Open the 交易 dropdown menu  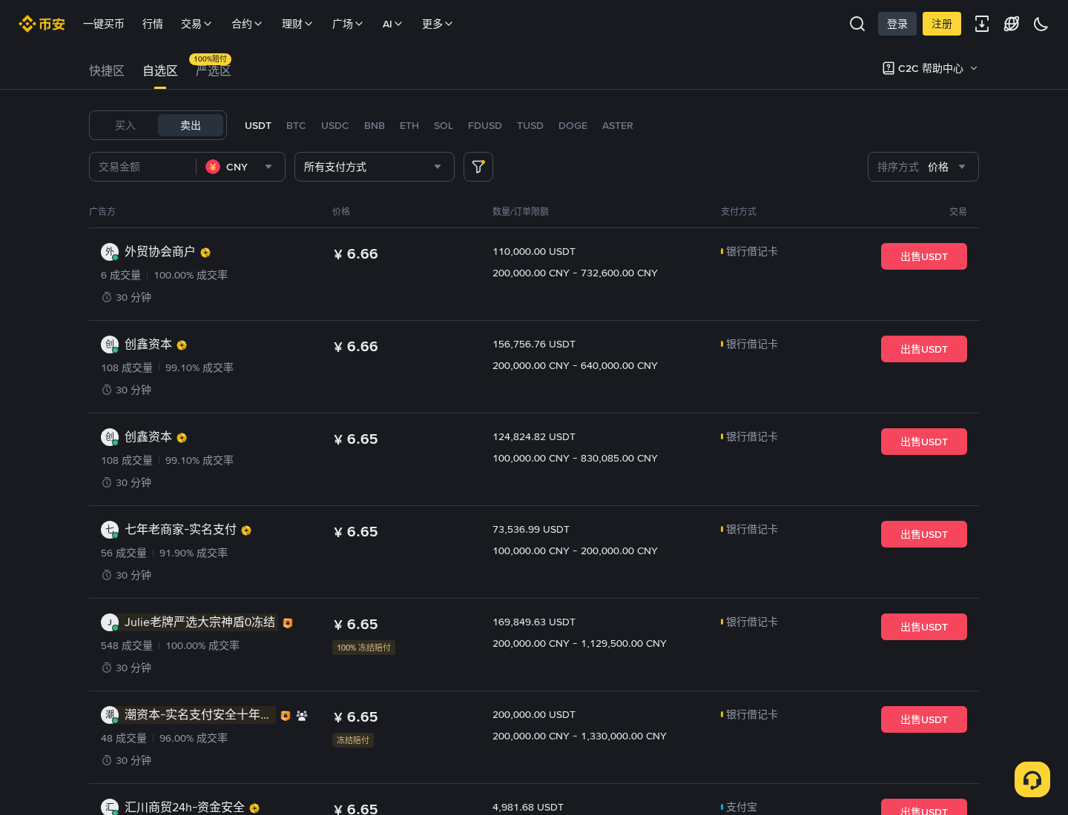tap(197, 24)
